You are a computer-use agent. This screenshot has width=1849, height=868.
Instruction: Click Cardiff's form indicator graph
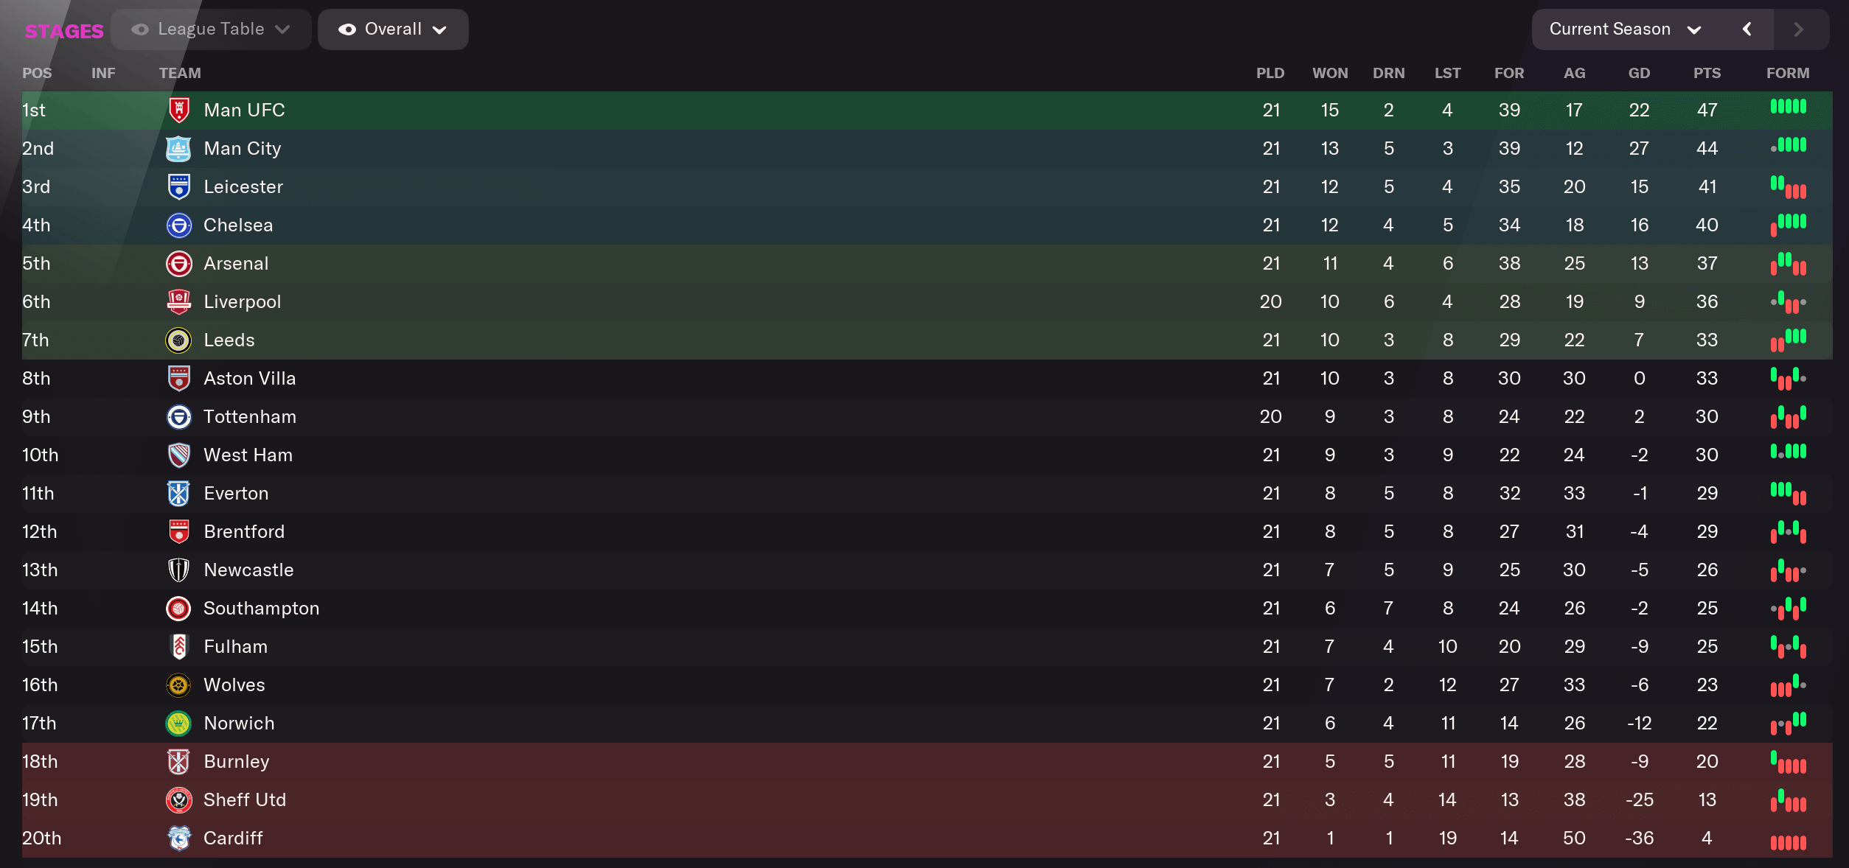pyautogui.click(x=1788, y=839)
